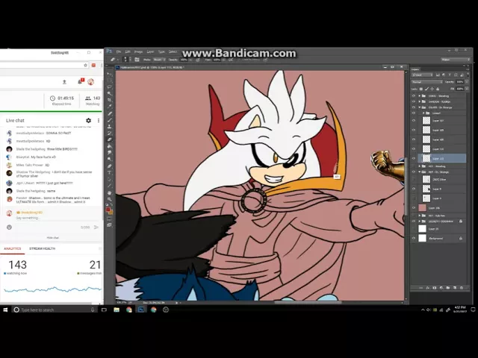Click lock transparent pixels icon
This screenshot has width=478, height=358.
point(421,89)
